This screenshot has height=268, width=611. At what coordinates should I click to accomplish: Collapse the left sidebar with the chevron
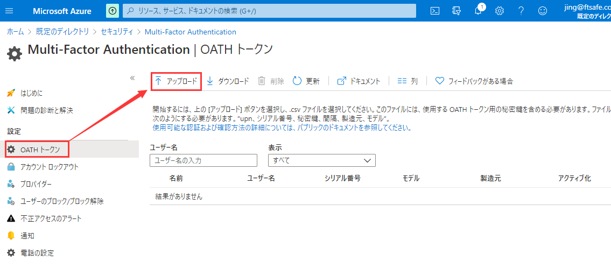click(x=132, y=78)
